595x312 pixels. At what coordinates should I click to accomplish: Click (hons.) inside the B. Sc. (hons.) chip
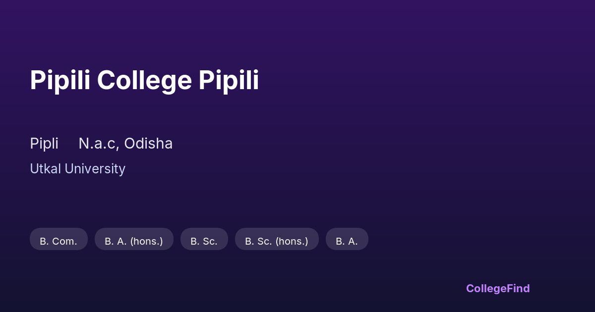[292, 241]
